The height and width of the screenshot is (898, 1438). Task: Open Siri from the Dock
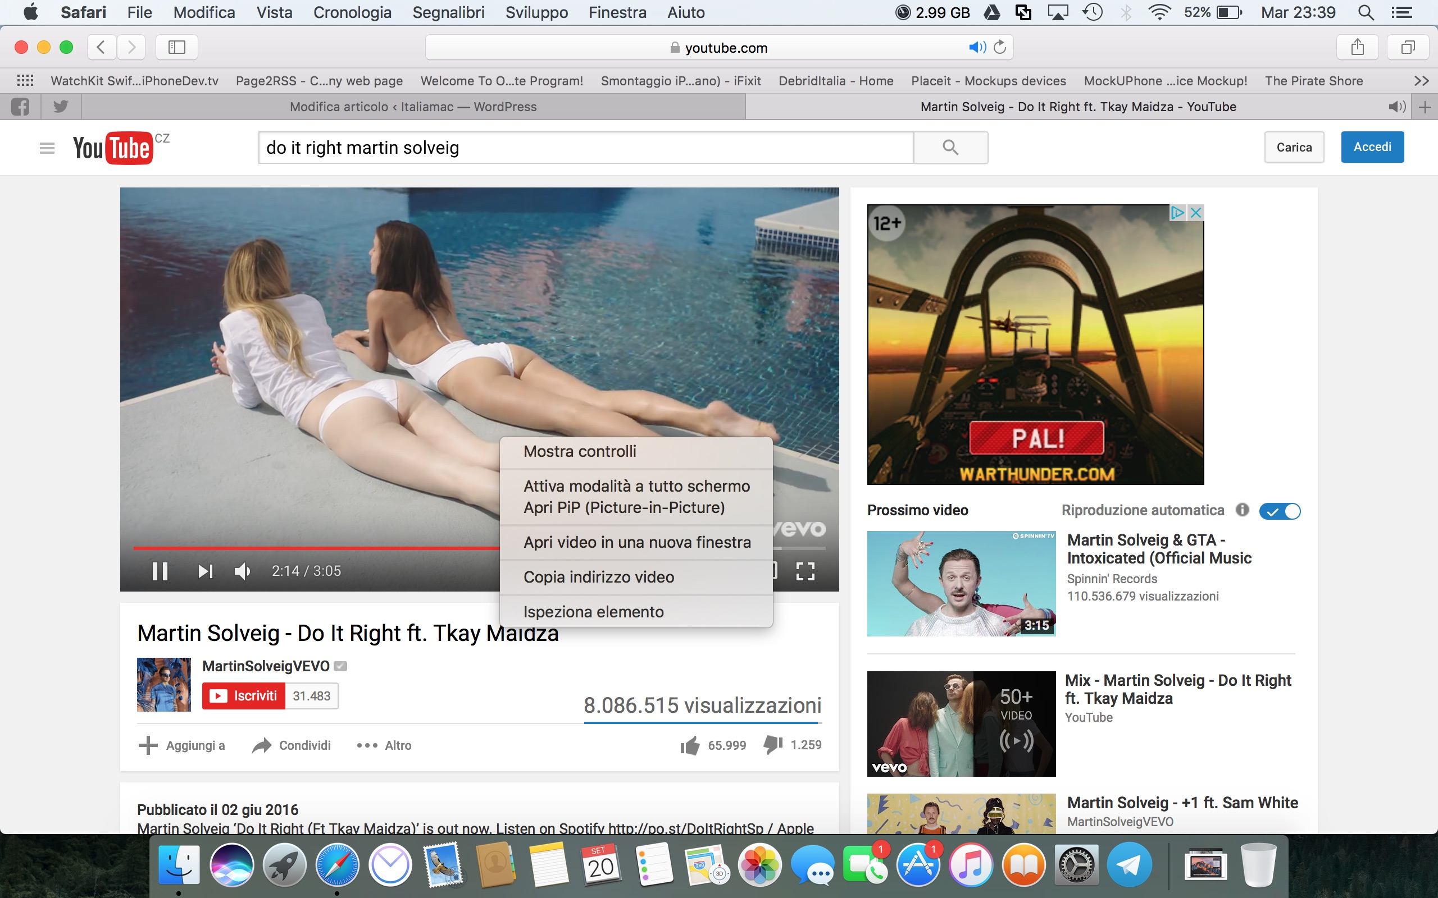click(x=232, y=865)
